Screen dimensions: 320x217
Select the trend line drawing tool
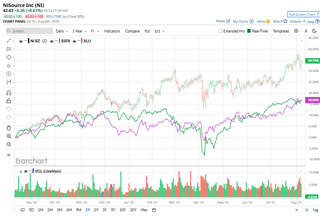(x=9, y=41)
